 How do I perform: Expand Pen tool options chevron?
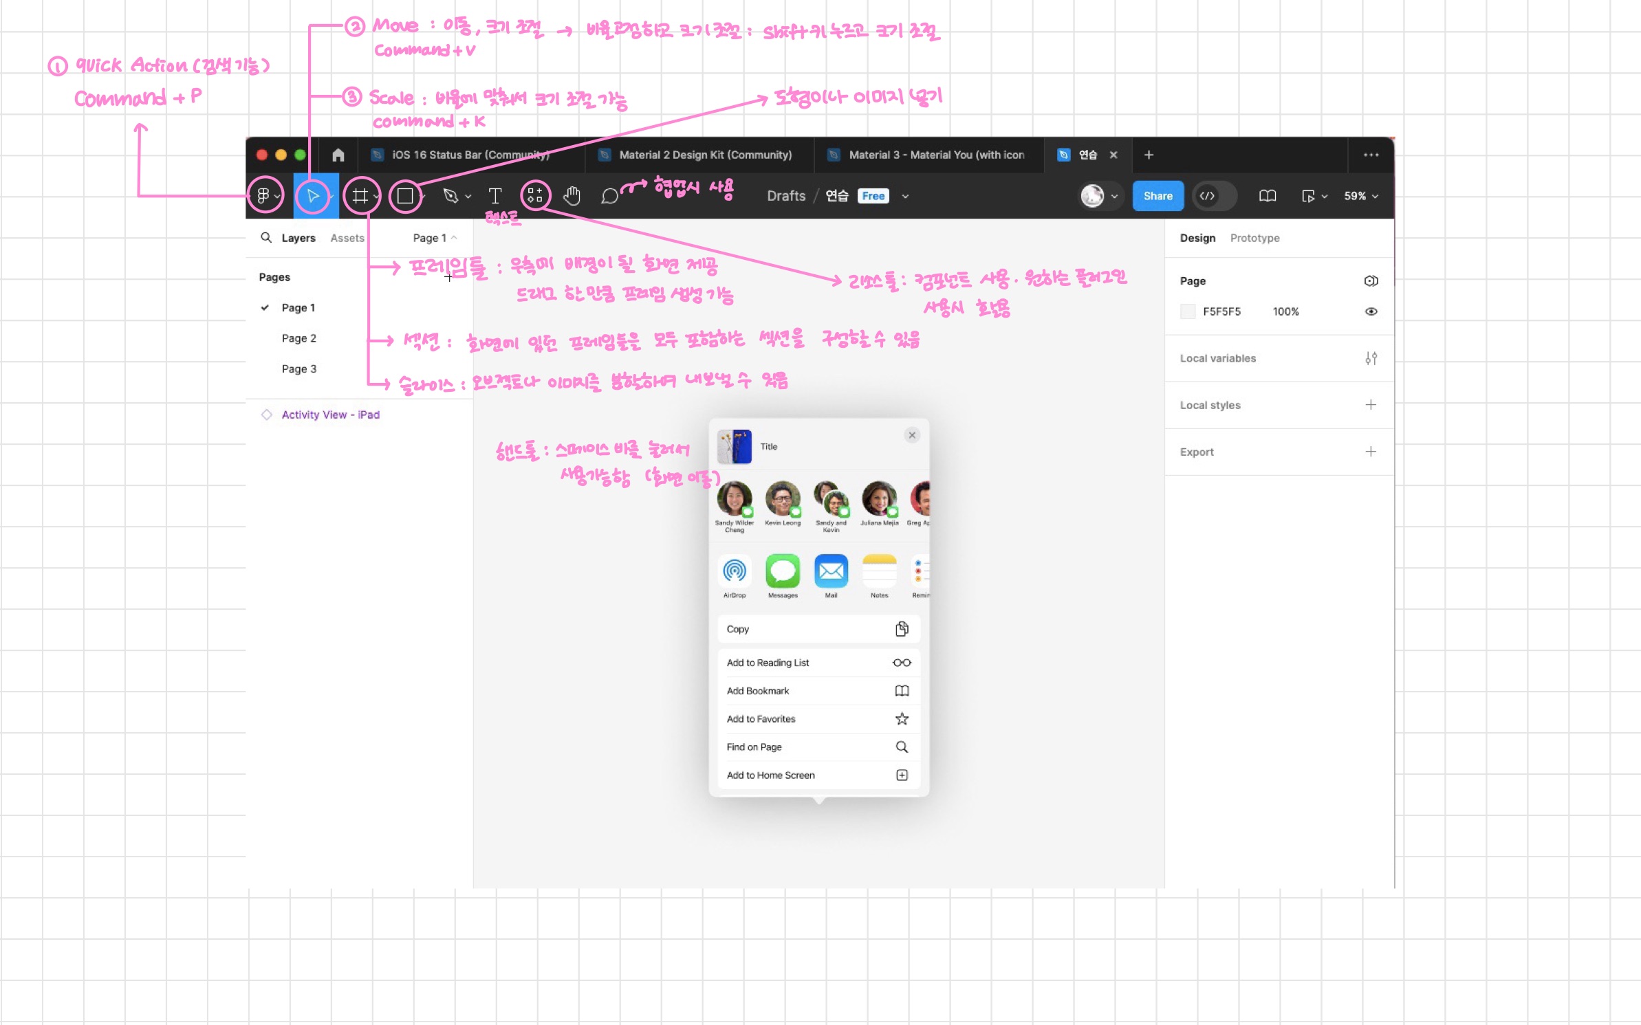coord(468,197)
